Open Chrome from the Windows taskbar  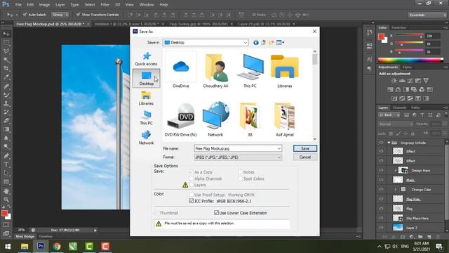[57, 247]
